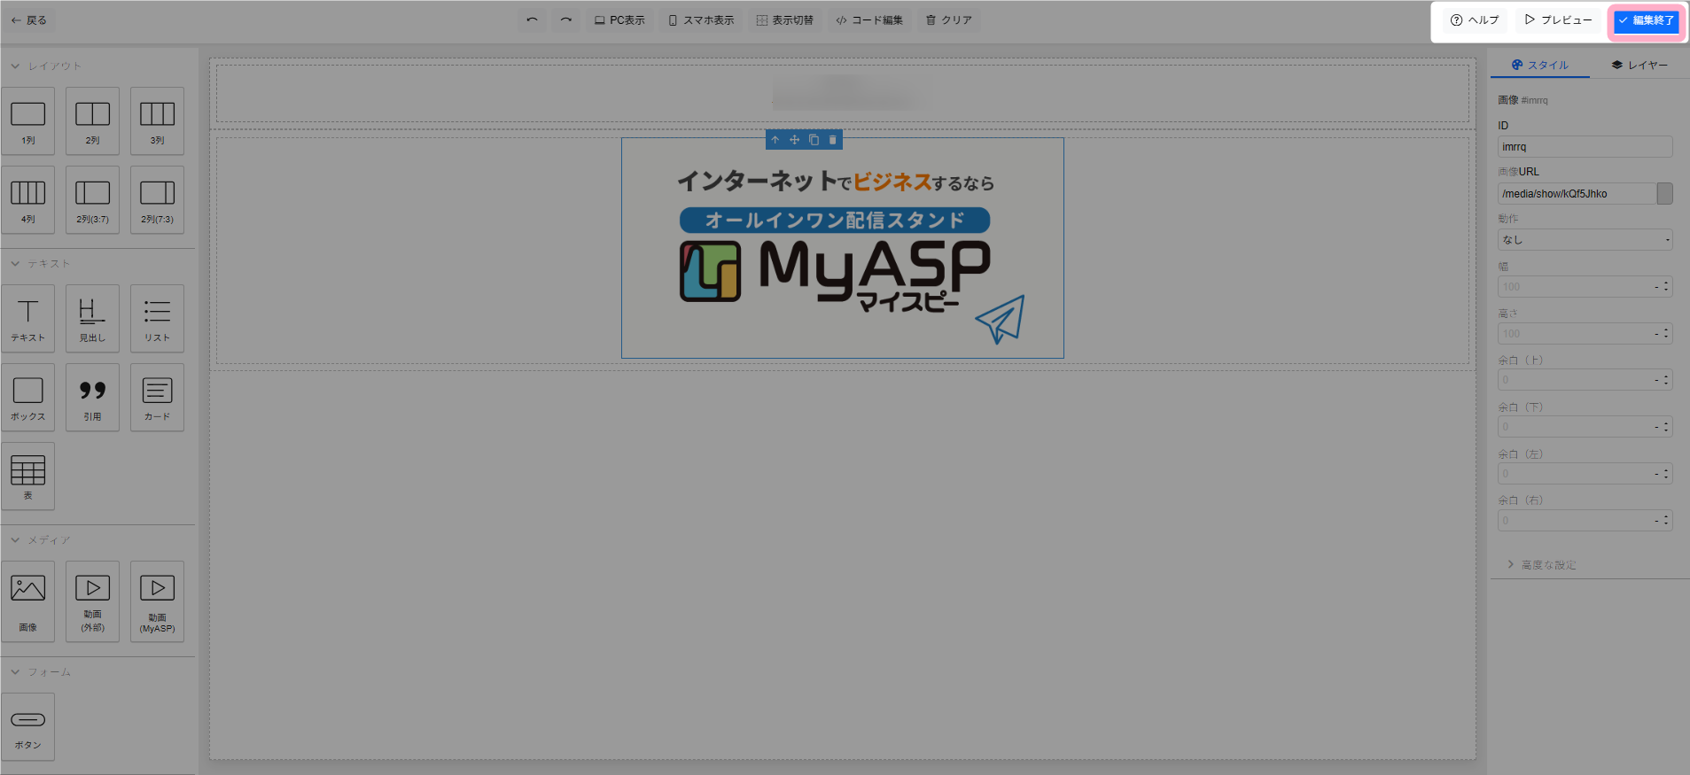Switch to PC表示 desktop view

pyautogui.click(x=619, y=19)
